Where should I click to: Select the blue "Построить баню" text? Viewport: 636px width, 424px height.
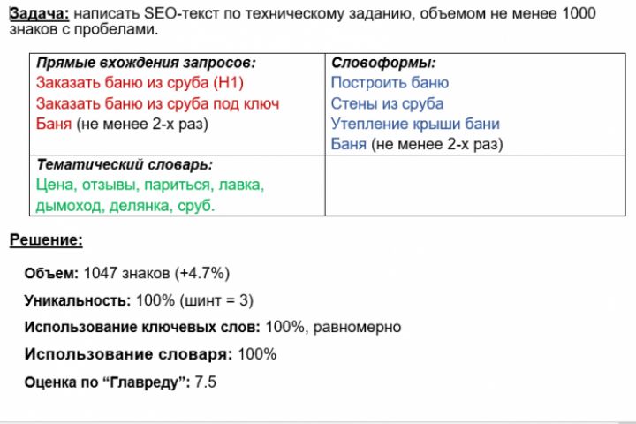390,83
